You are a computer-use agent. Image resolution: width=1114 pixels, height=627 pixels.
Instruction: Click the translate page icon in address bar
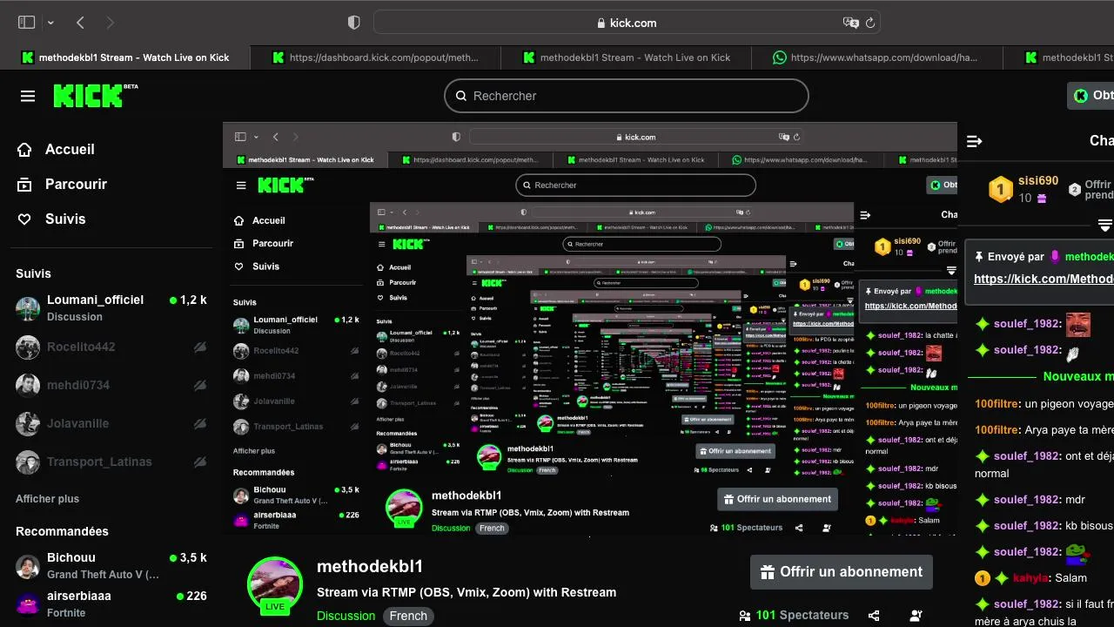[850, 23]
